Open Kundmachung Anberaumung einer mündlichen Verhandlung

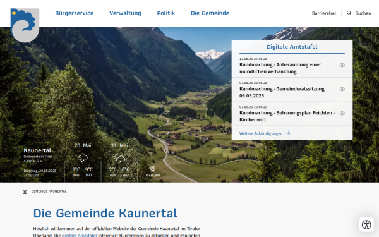coord(280,68)
